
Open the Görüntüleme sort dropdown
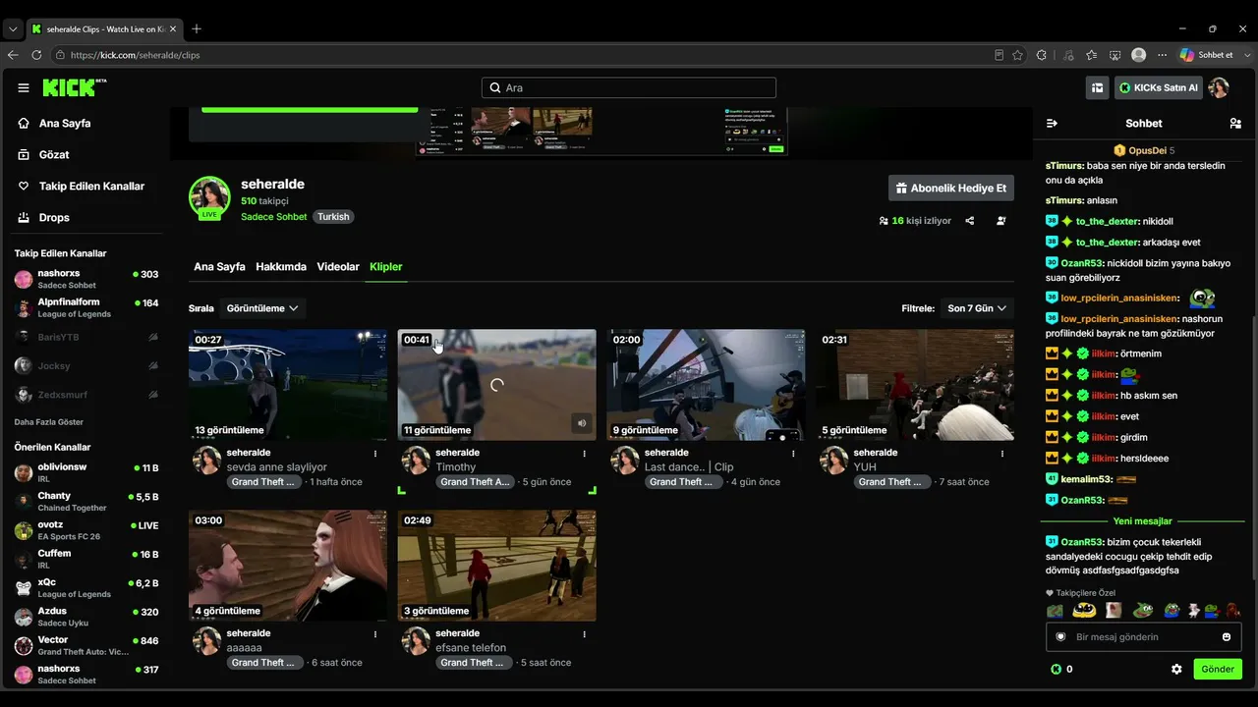[x=262, y=308]
